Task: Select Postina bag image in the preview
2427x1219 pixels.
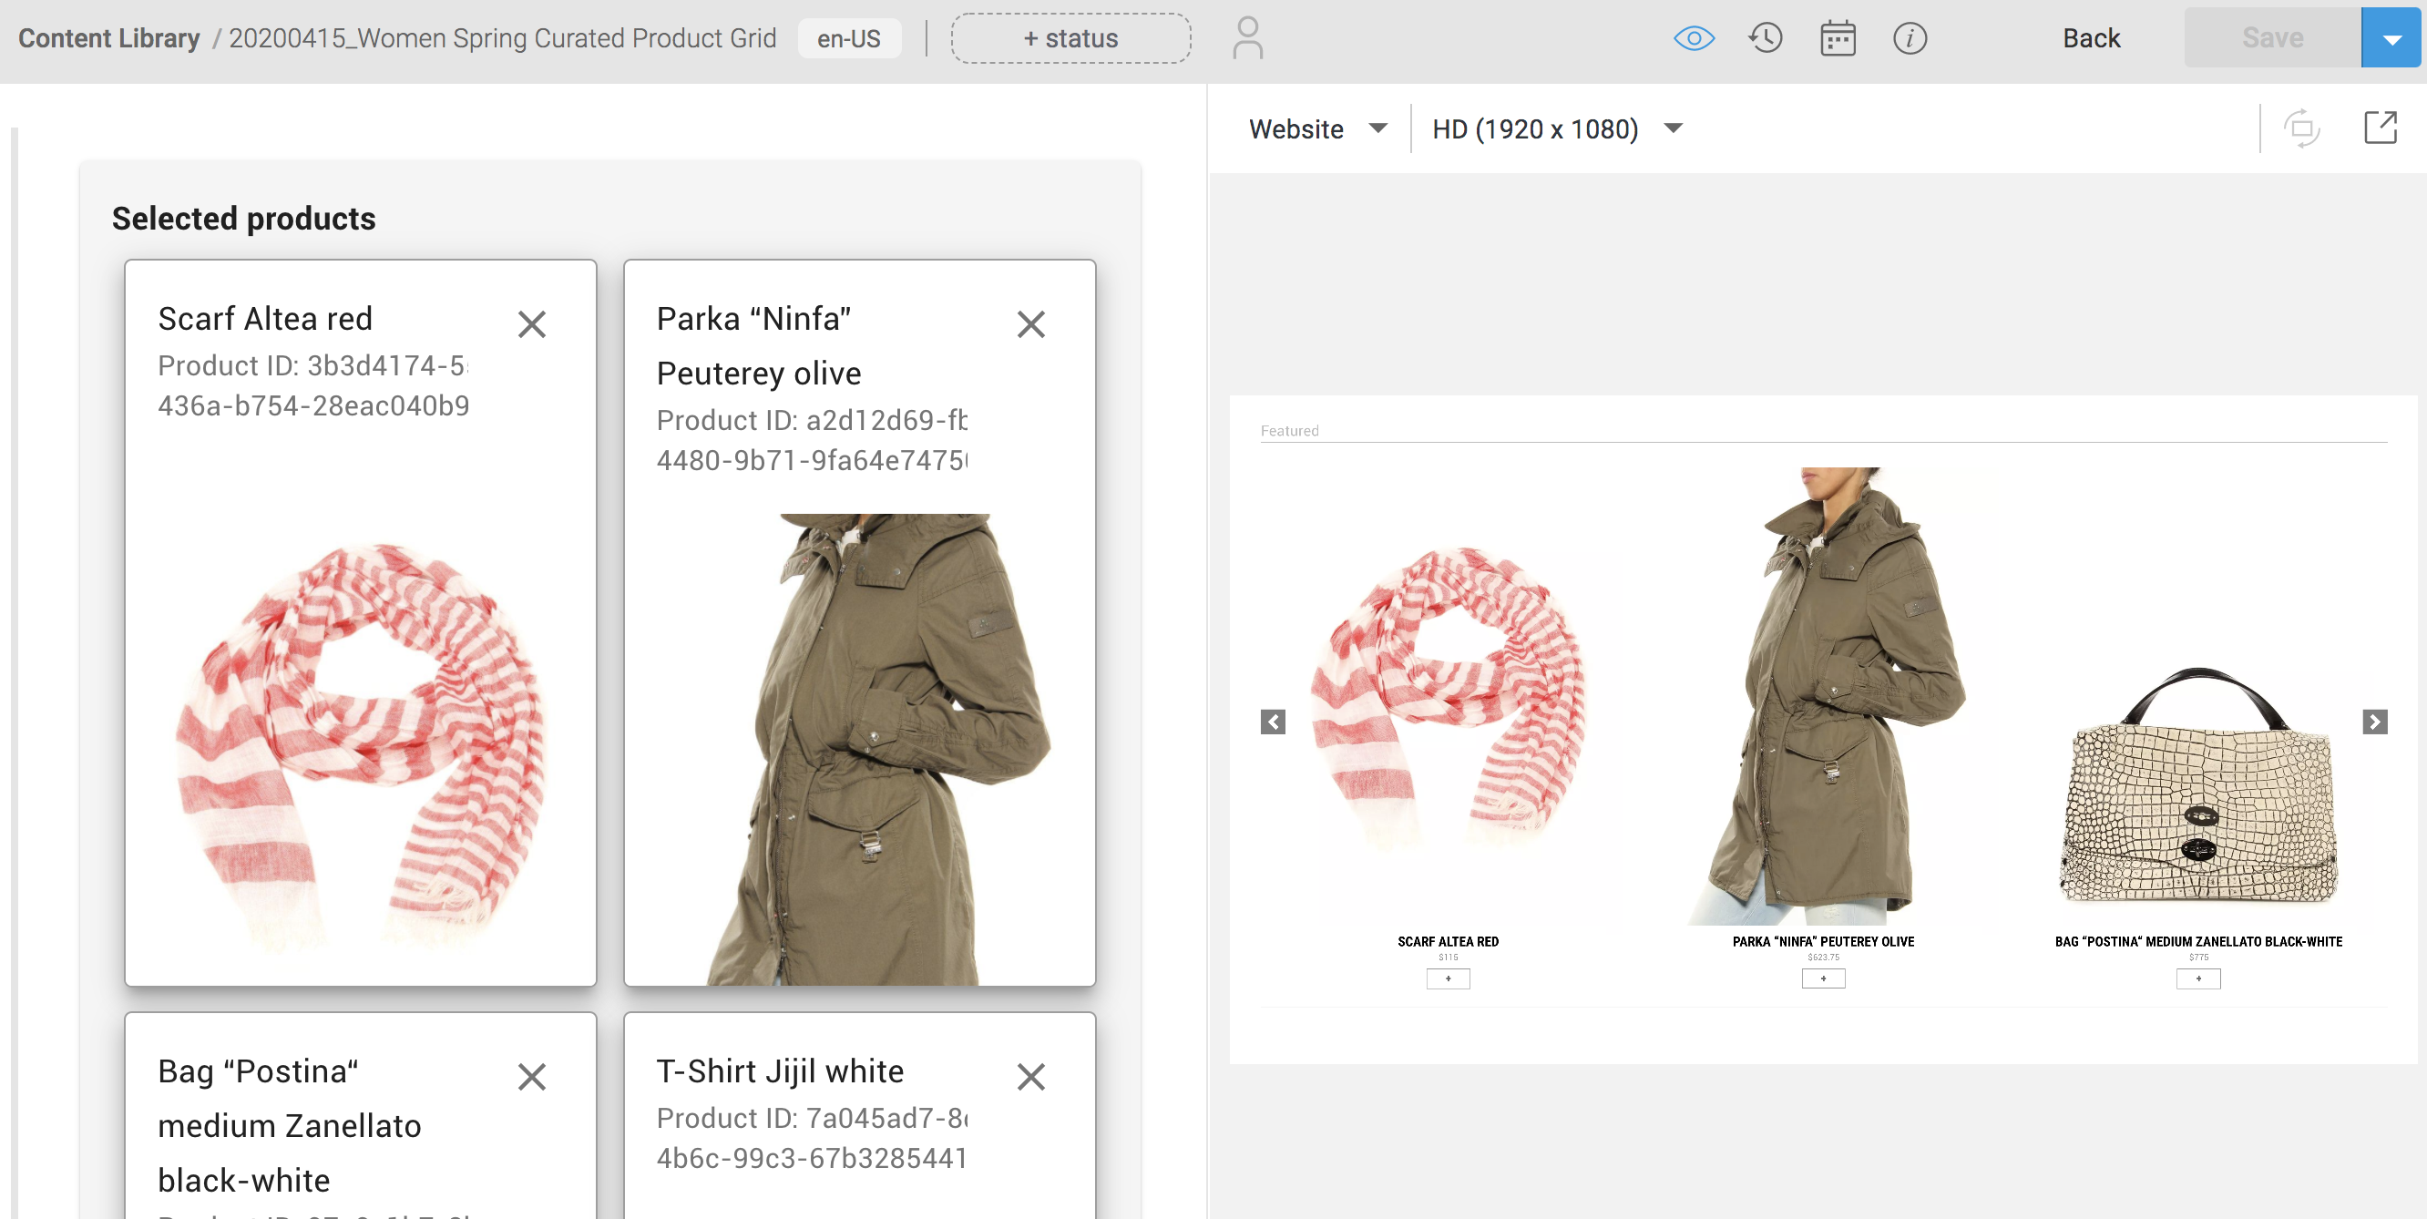Action: pos(2198,786)
